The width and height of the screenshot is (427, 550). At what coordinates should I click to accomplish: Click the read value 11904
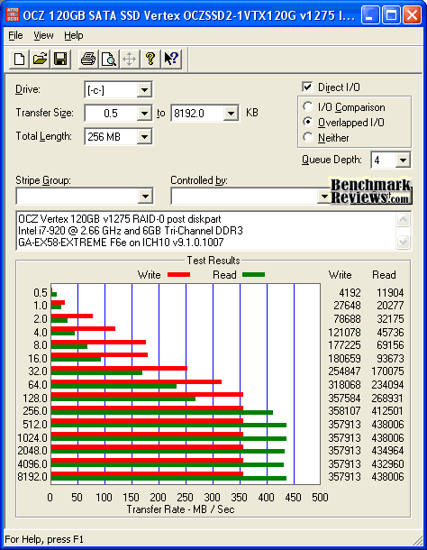(x=390, y=292)
